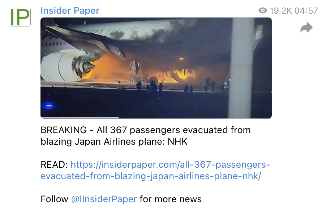The height and width of the screenshot is (208, 326).
Task: Open the @IInsiderPaper mention
Action: (x=104, y=199)
